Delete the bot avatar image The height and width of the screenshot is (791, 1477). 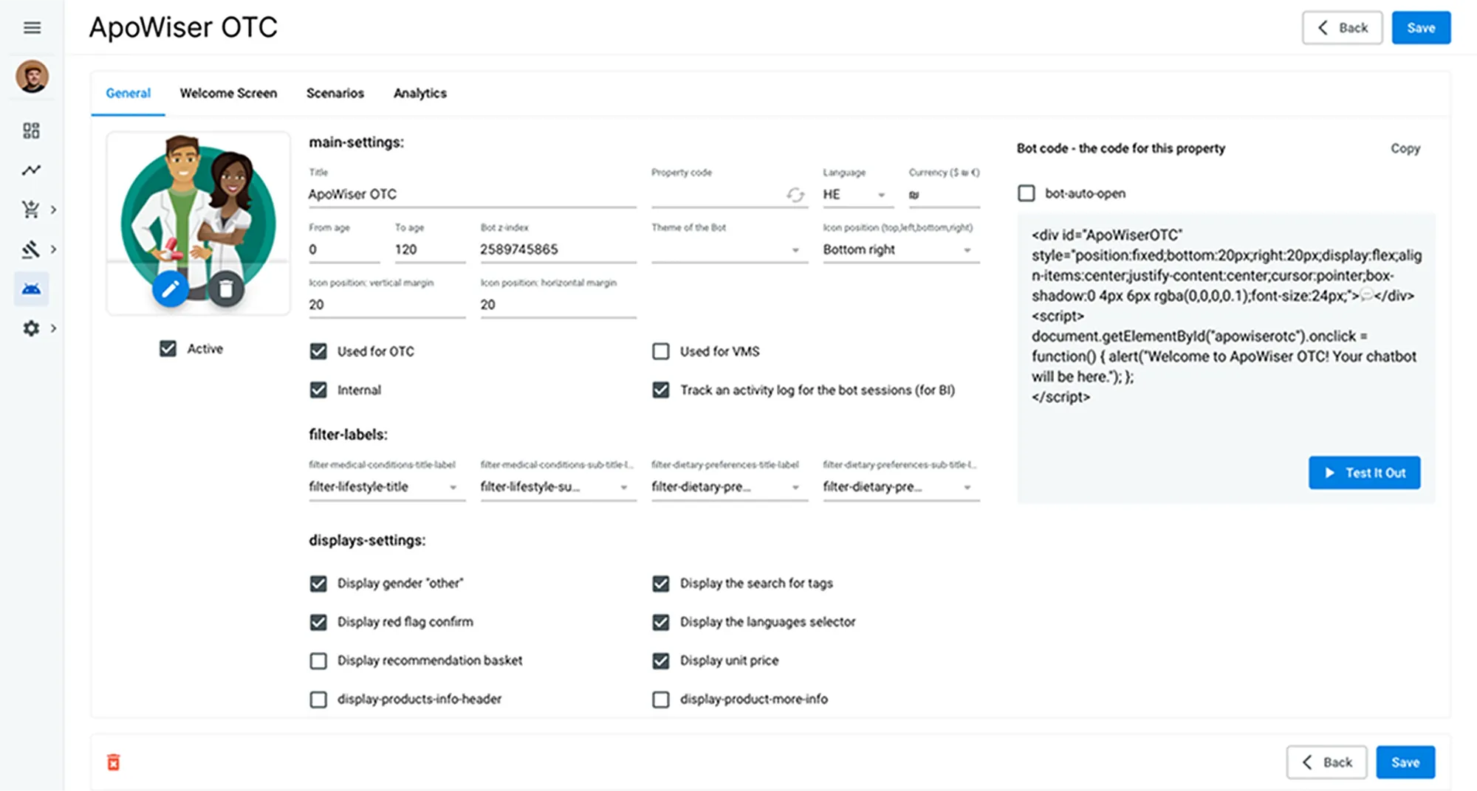(x=226, y=289)
